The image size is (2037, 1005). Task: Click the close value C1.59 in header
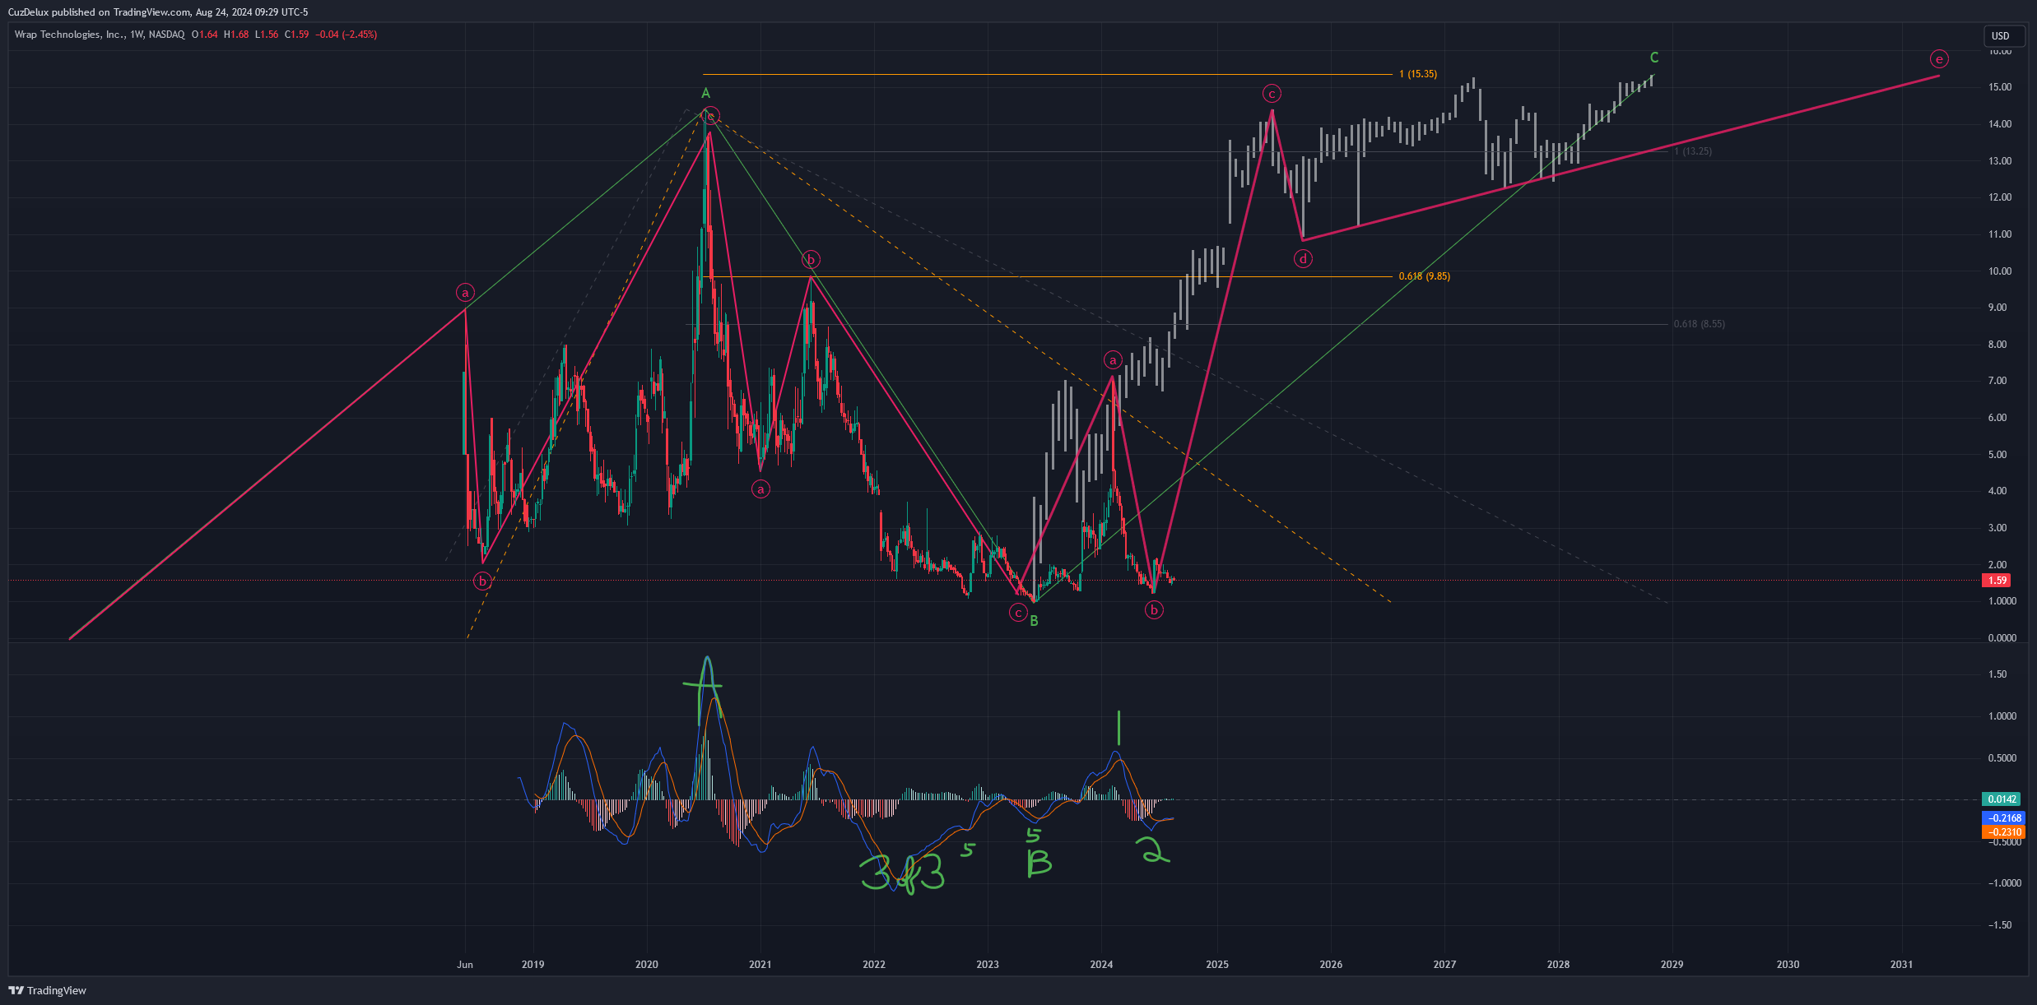(x=297, y=35)
